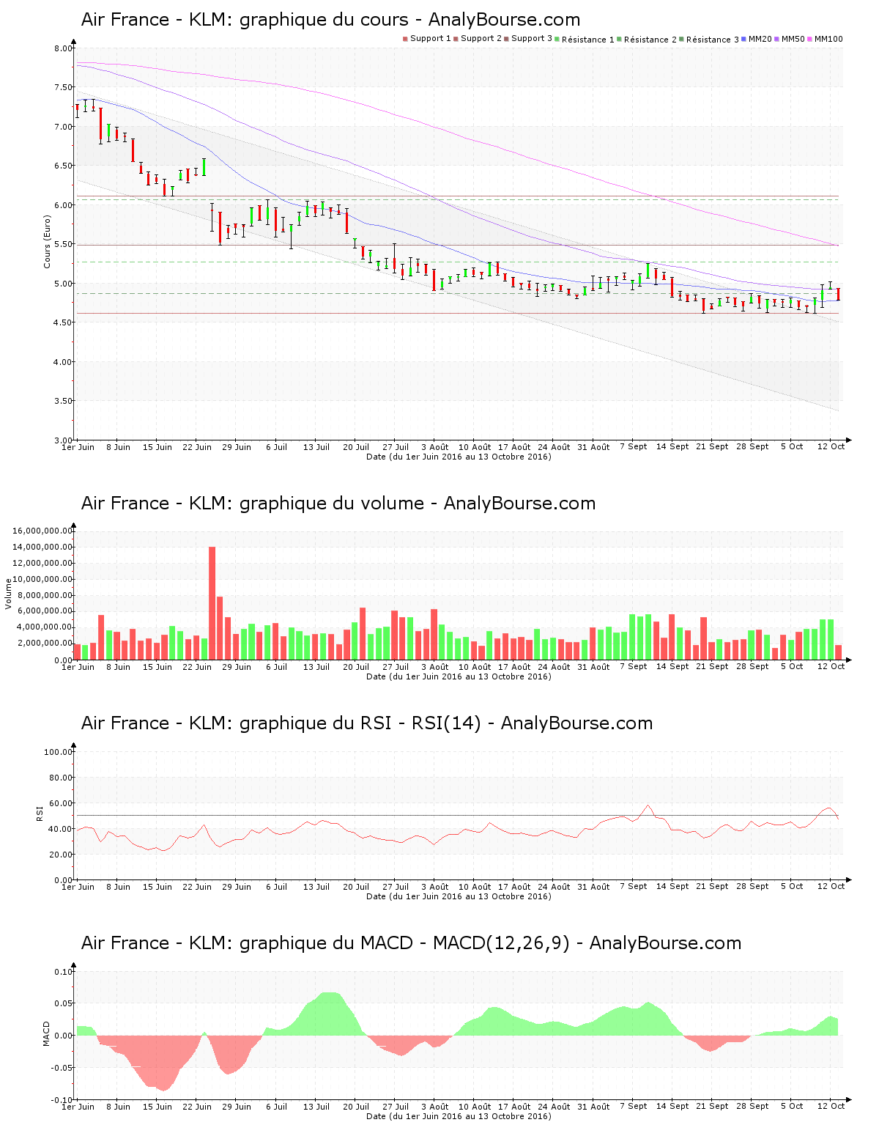This screenshot has height=1136, width=879.
Task: Click the 16,000,000.00 volume axis value
Action: (42, 531)
